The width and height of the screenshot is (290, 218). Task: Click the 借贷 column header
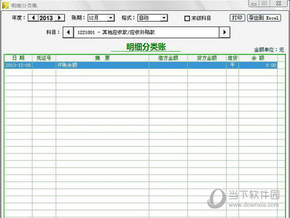[x=232, y=58]
